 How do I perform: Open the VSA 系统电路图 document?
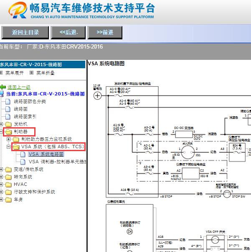click(x=46, y=154)
